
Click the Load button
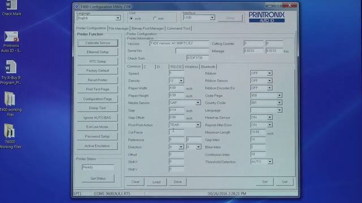click(156, 182)
